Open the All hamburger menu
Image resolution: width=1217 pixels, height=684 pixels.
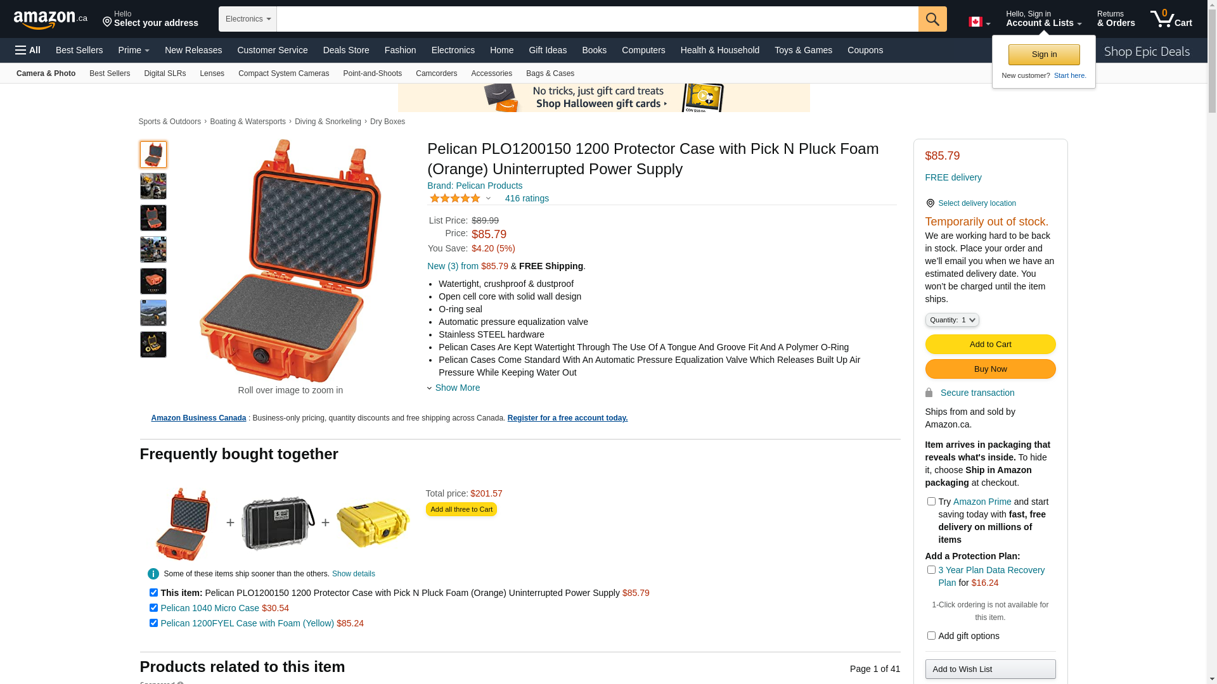(x=28, y=50)
